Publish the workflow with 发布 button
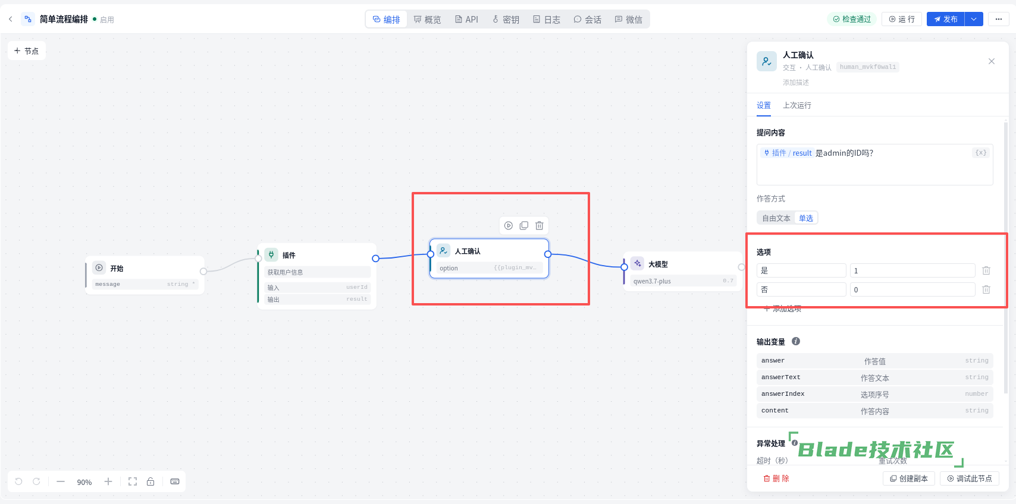This screenshot has width=1016, height=504. tap(945, 19)
